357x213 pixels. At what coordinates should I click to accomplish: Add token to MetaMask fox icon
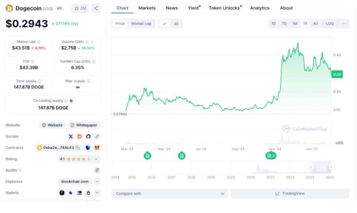(x=97, y=148)
